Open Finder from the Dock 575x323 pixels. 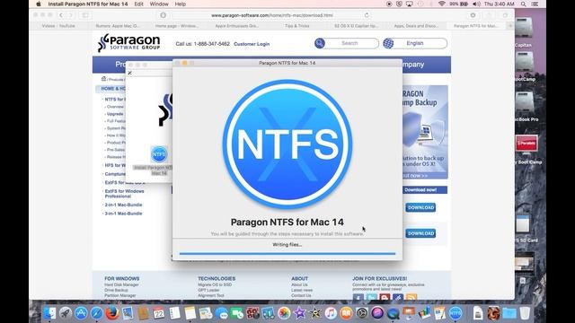pos(50,313)
